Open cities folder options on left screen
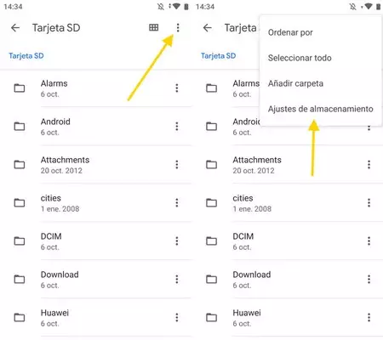Screen dimensions: 383x340 [177, 202]
